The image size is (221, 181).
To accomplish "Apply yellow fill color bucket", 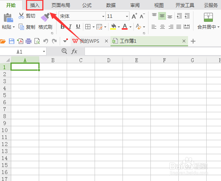I will 113,26.
